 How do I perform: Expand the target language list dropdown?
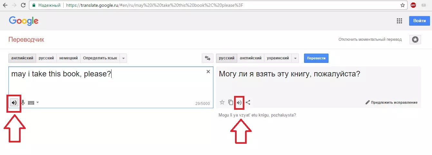[296, 58]
